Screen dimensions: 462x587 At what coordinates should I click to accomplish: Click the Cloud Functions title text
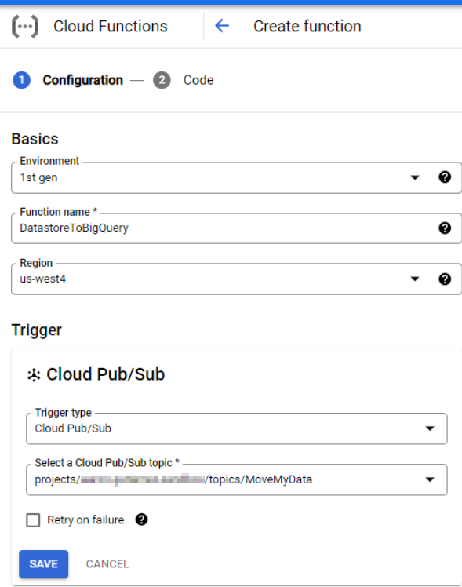tap(111, 26)
